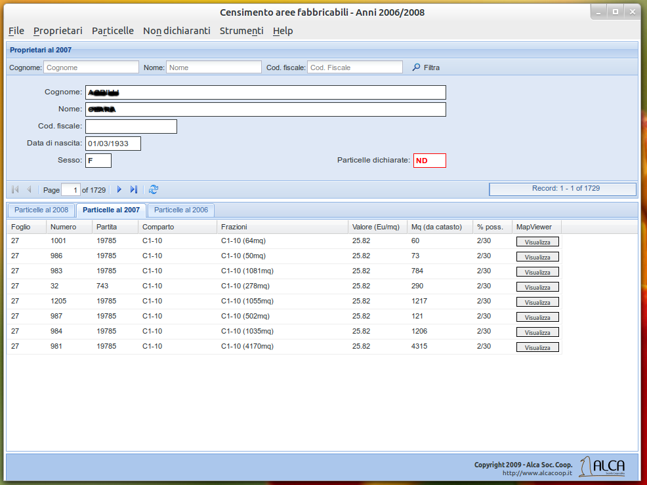Open the Strumenti menu
Image resolution: width=647 pixels, height=485 pixels.
pyautogui.click(x=241, y=31)
